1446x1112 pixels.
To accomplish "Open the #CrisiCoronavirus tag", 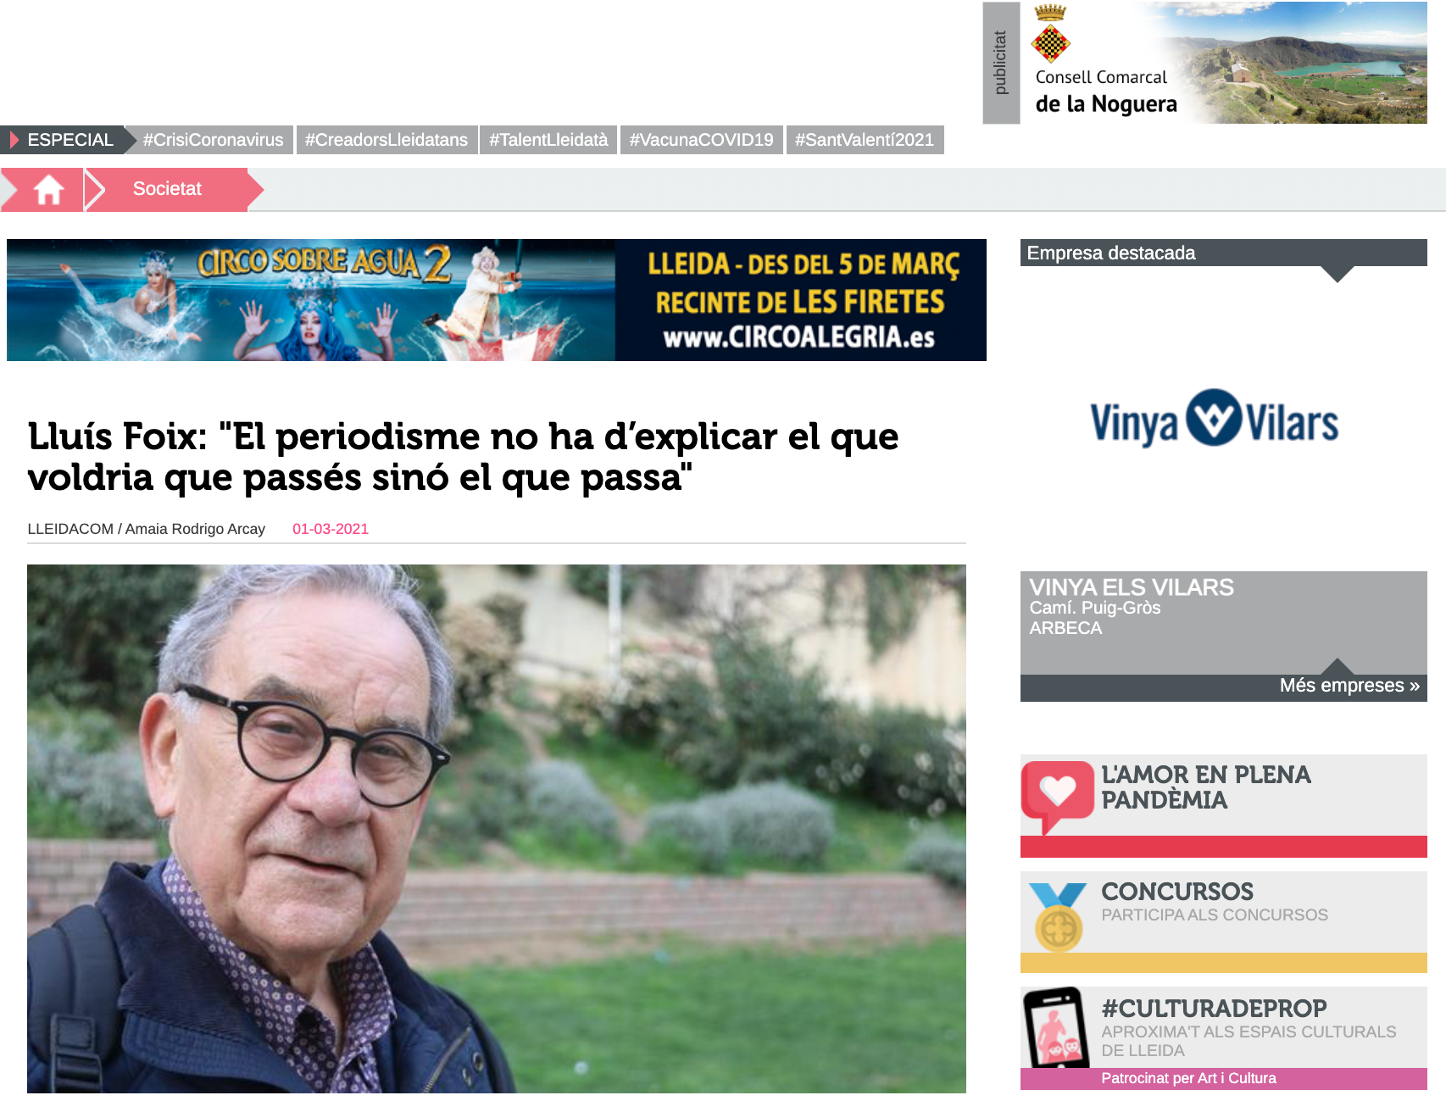I will (x=213, y=140).
